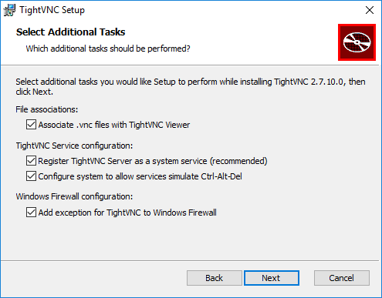
Task: Go back with the Back button
Action: [215, 278]
